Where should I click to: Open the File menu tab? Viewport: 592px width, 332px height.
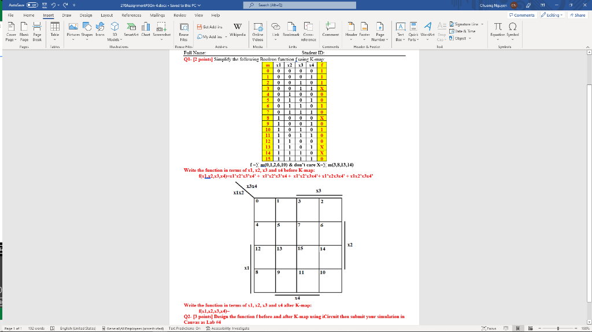10,15
